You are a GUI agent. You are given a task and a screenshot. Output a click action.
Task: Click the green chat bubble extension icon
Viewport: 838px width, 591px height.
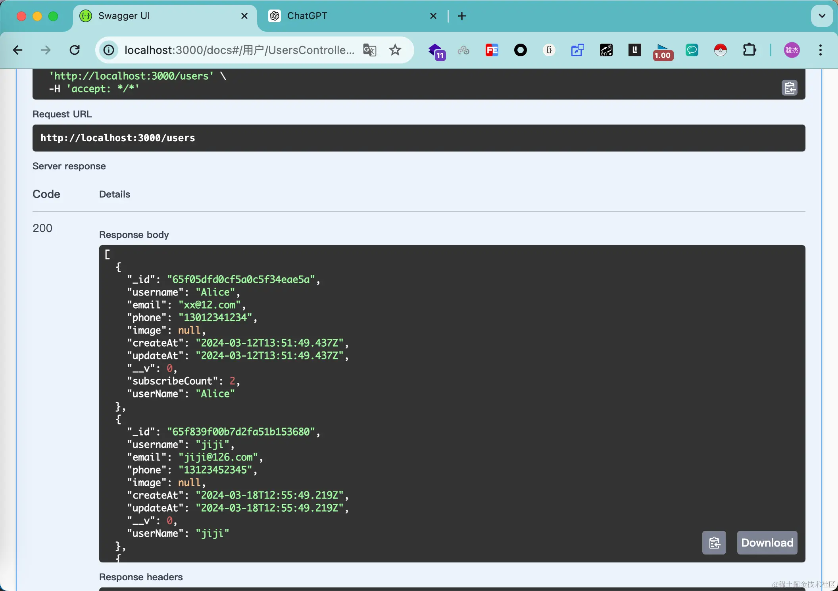692,50
